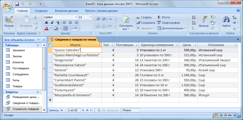The width and height of the screenshot is (243, 120).
Task: Align text right
Action: (76, 23)
